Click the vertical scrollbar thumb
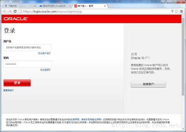186x132 pixels. [x=183, y=57]
